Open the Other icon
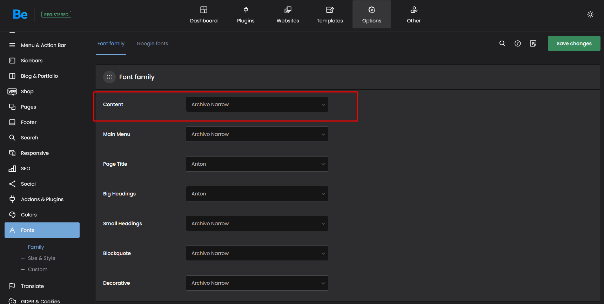The width and height of the screenshot is (604, 304). 414,10
